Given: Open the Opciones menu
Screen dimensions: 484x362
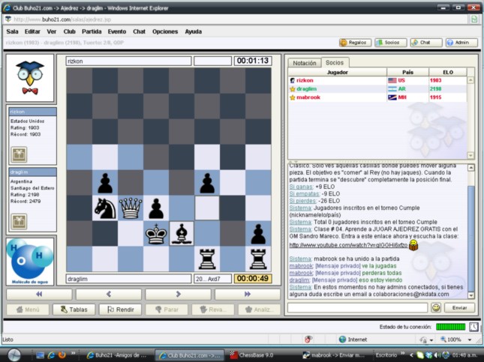Looking at the screenshot, I should click(x=165, y=31).
